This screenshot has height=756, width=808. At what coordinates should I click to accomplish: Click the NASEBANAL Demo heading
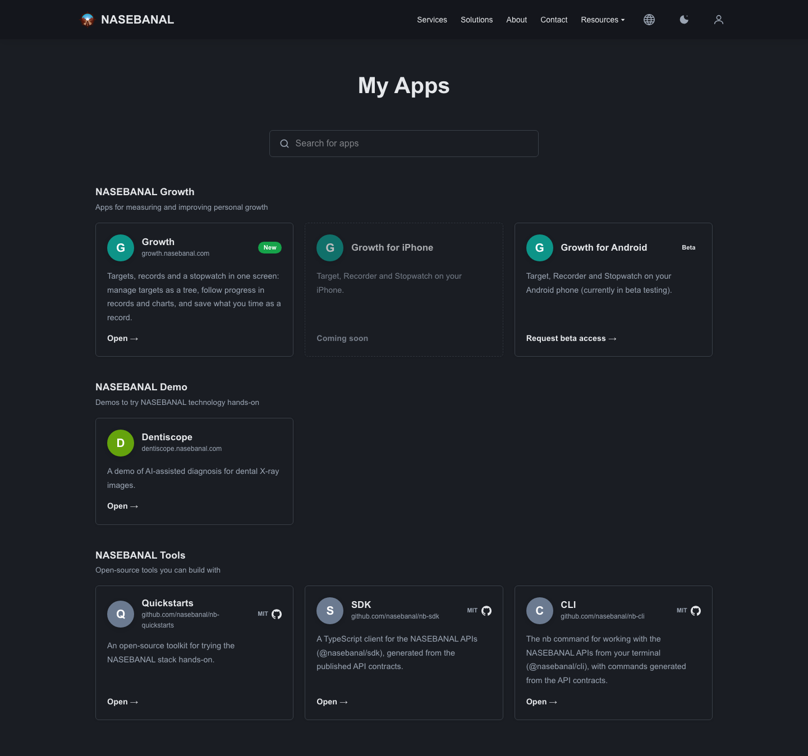[x=141, y=387]
